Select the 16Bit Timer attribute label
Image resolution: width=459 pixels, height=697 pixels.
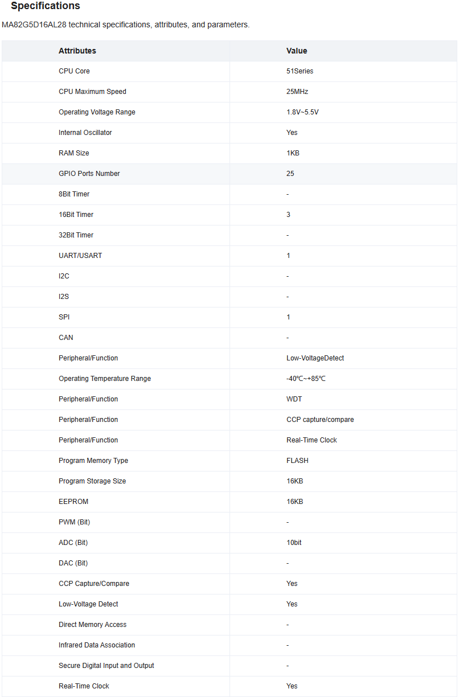76,215
